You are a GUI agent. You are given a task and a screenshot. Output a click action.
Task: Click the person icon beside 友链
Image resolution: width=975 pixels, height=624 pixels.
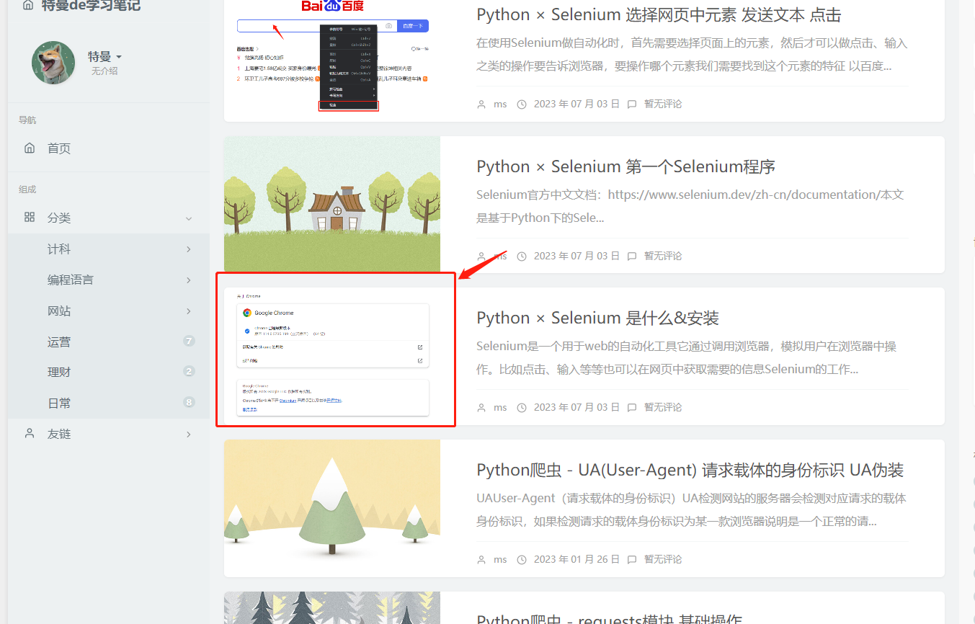click(x=30, y=434)
